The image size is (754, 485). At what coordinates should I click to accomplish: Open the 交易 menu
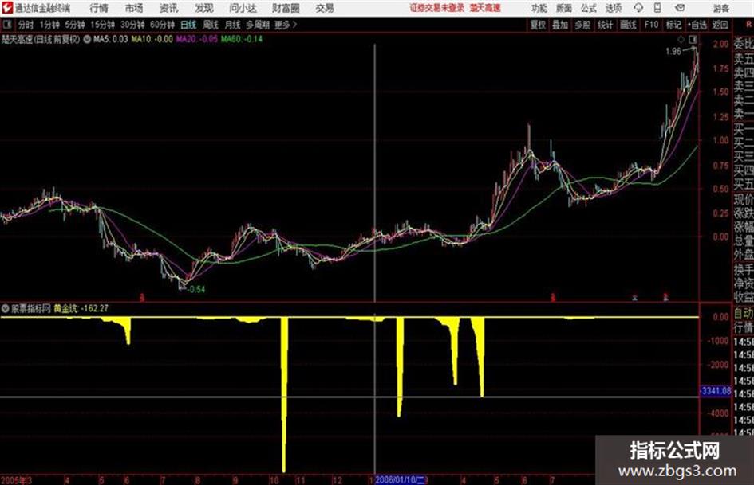pyautogui.click(x=325, y=8)
